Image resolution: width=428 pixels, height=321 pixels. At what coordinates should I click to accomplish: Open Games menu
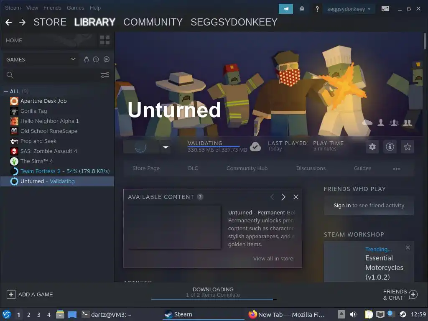pos(75,8)
